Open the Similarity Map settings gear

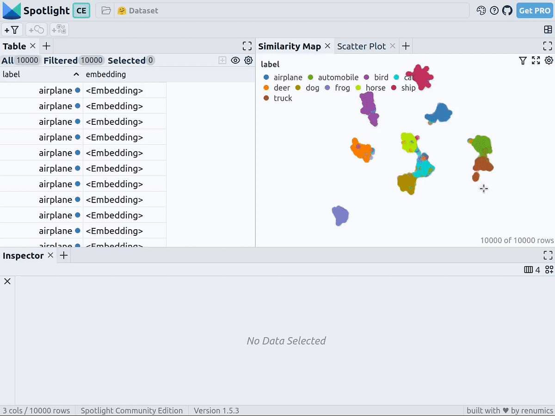click(549, 61)
